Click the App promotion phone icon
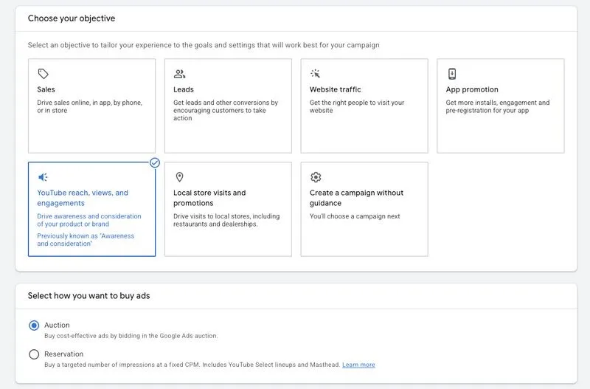Screen dimensions: 590x389 point(452,74)
